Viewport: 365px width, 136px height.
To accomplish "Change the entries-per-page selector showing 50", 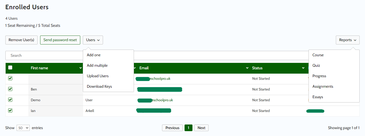I will click(23, 128).
